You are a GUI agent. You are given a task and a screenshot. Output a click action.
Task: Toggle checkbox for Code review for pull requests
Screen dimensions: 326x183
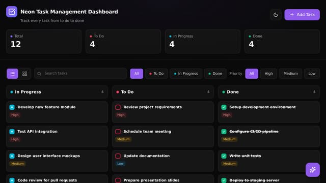[12, 180]
